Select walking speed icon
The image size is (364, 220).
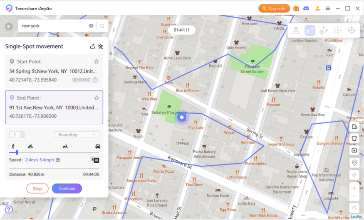[13, 146]
